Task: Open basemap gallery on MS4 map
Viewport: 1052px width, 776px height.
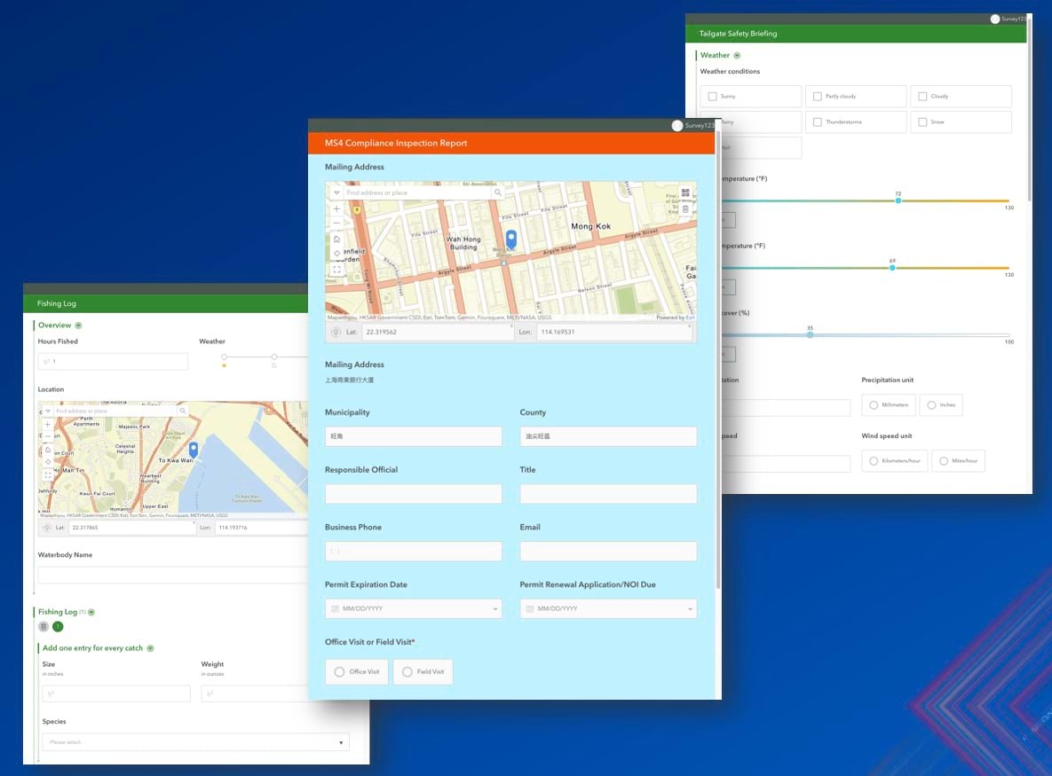Action: click(x=685, y=193)
